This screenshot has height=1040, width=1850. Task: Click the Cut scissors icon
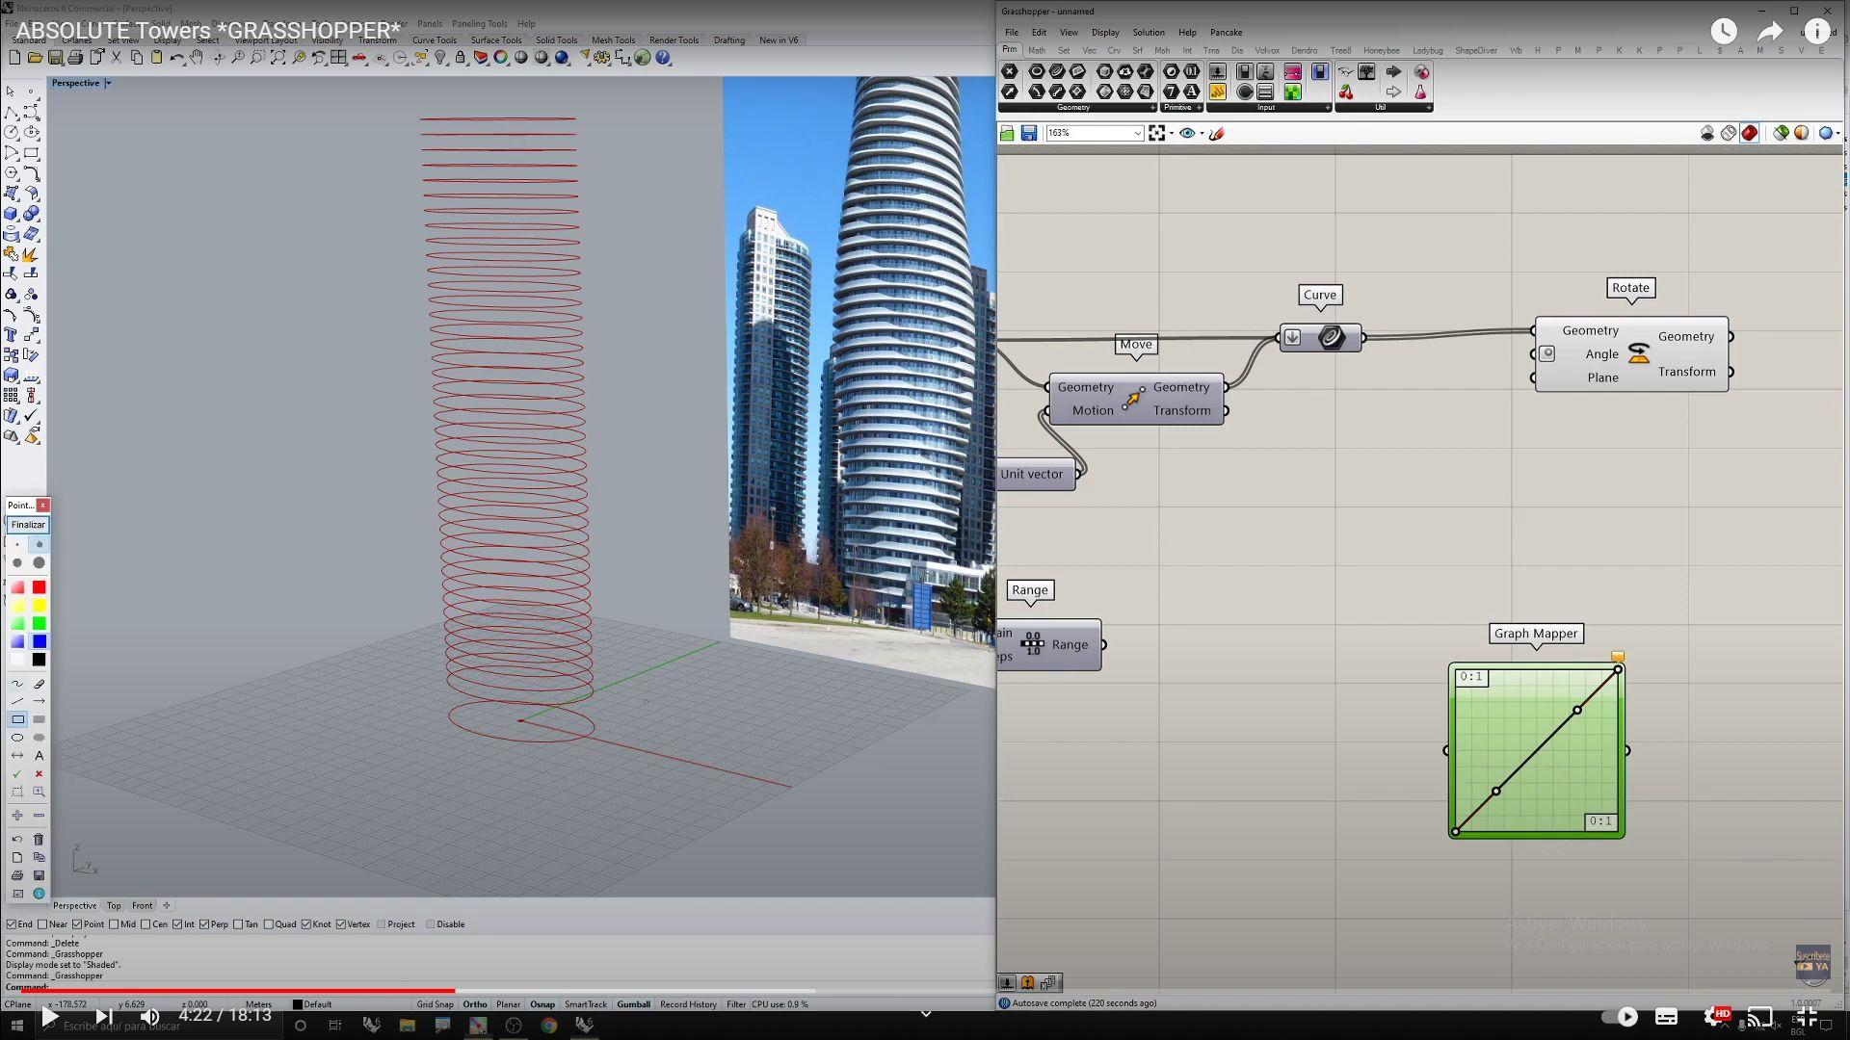click(x=116, y=58)
